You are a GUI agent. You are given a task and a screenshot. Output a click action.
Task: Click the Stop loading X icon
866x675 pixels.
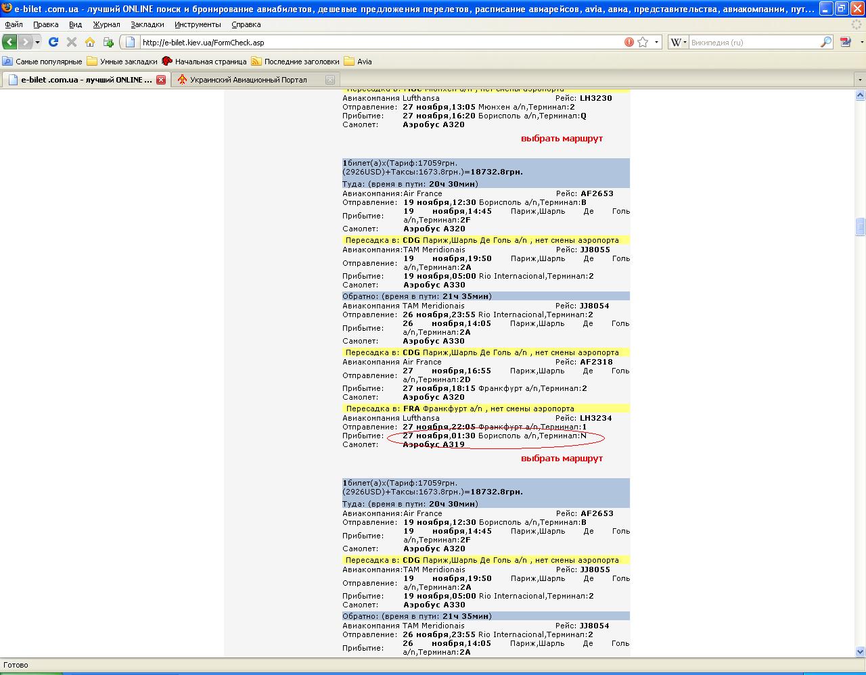[x=72, y=42]
